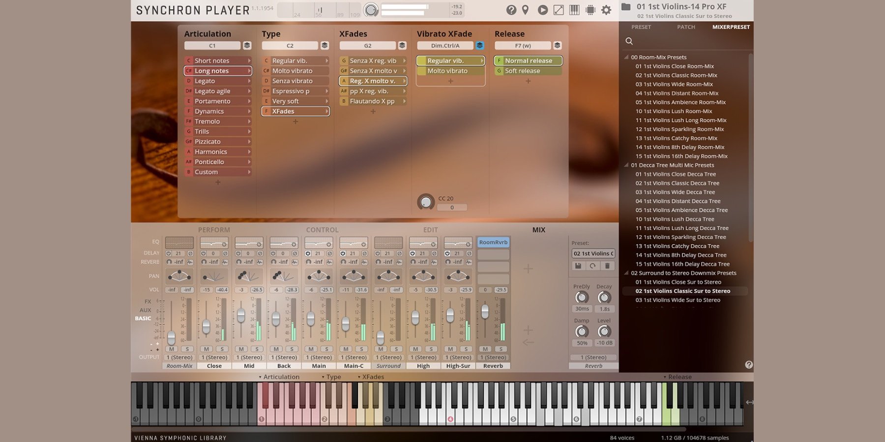
Task: Solo the Main mixer channel
Action: [326, 349]
